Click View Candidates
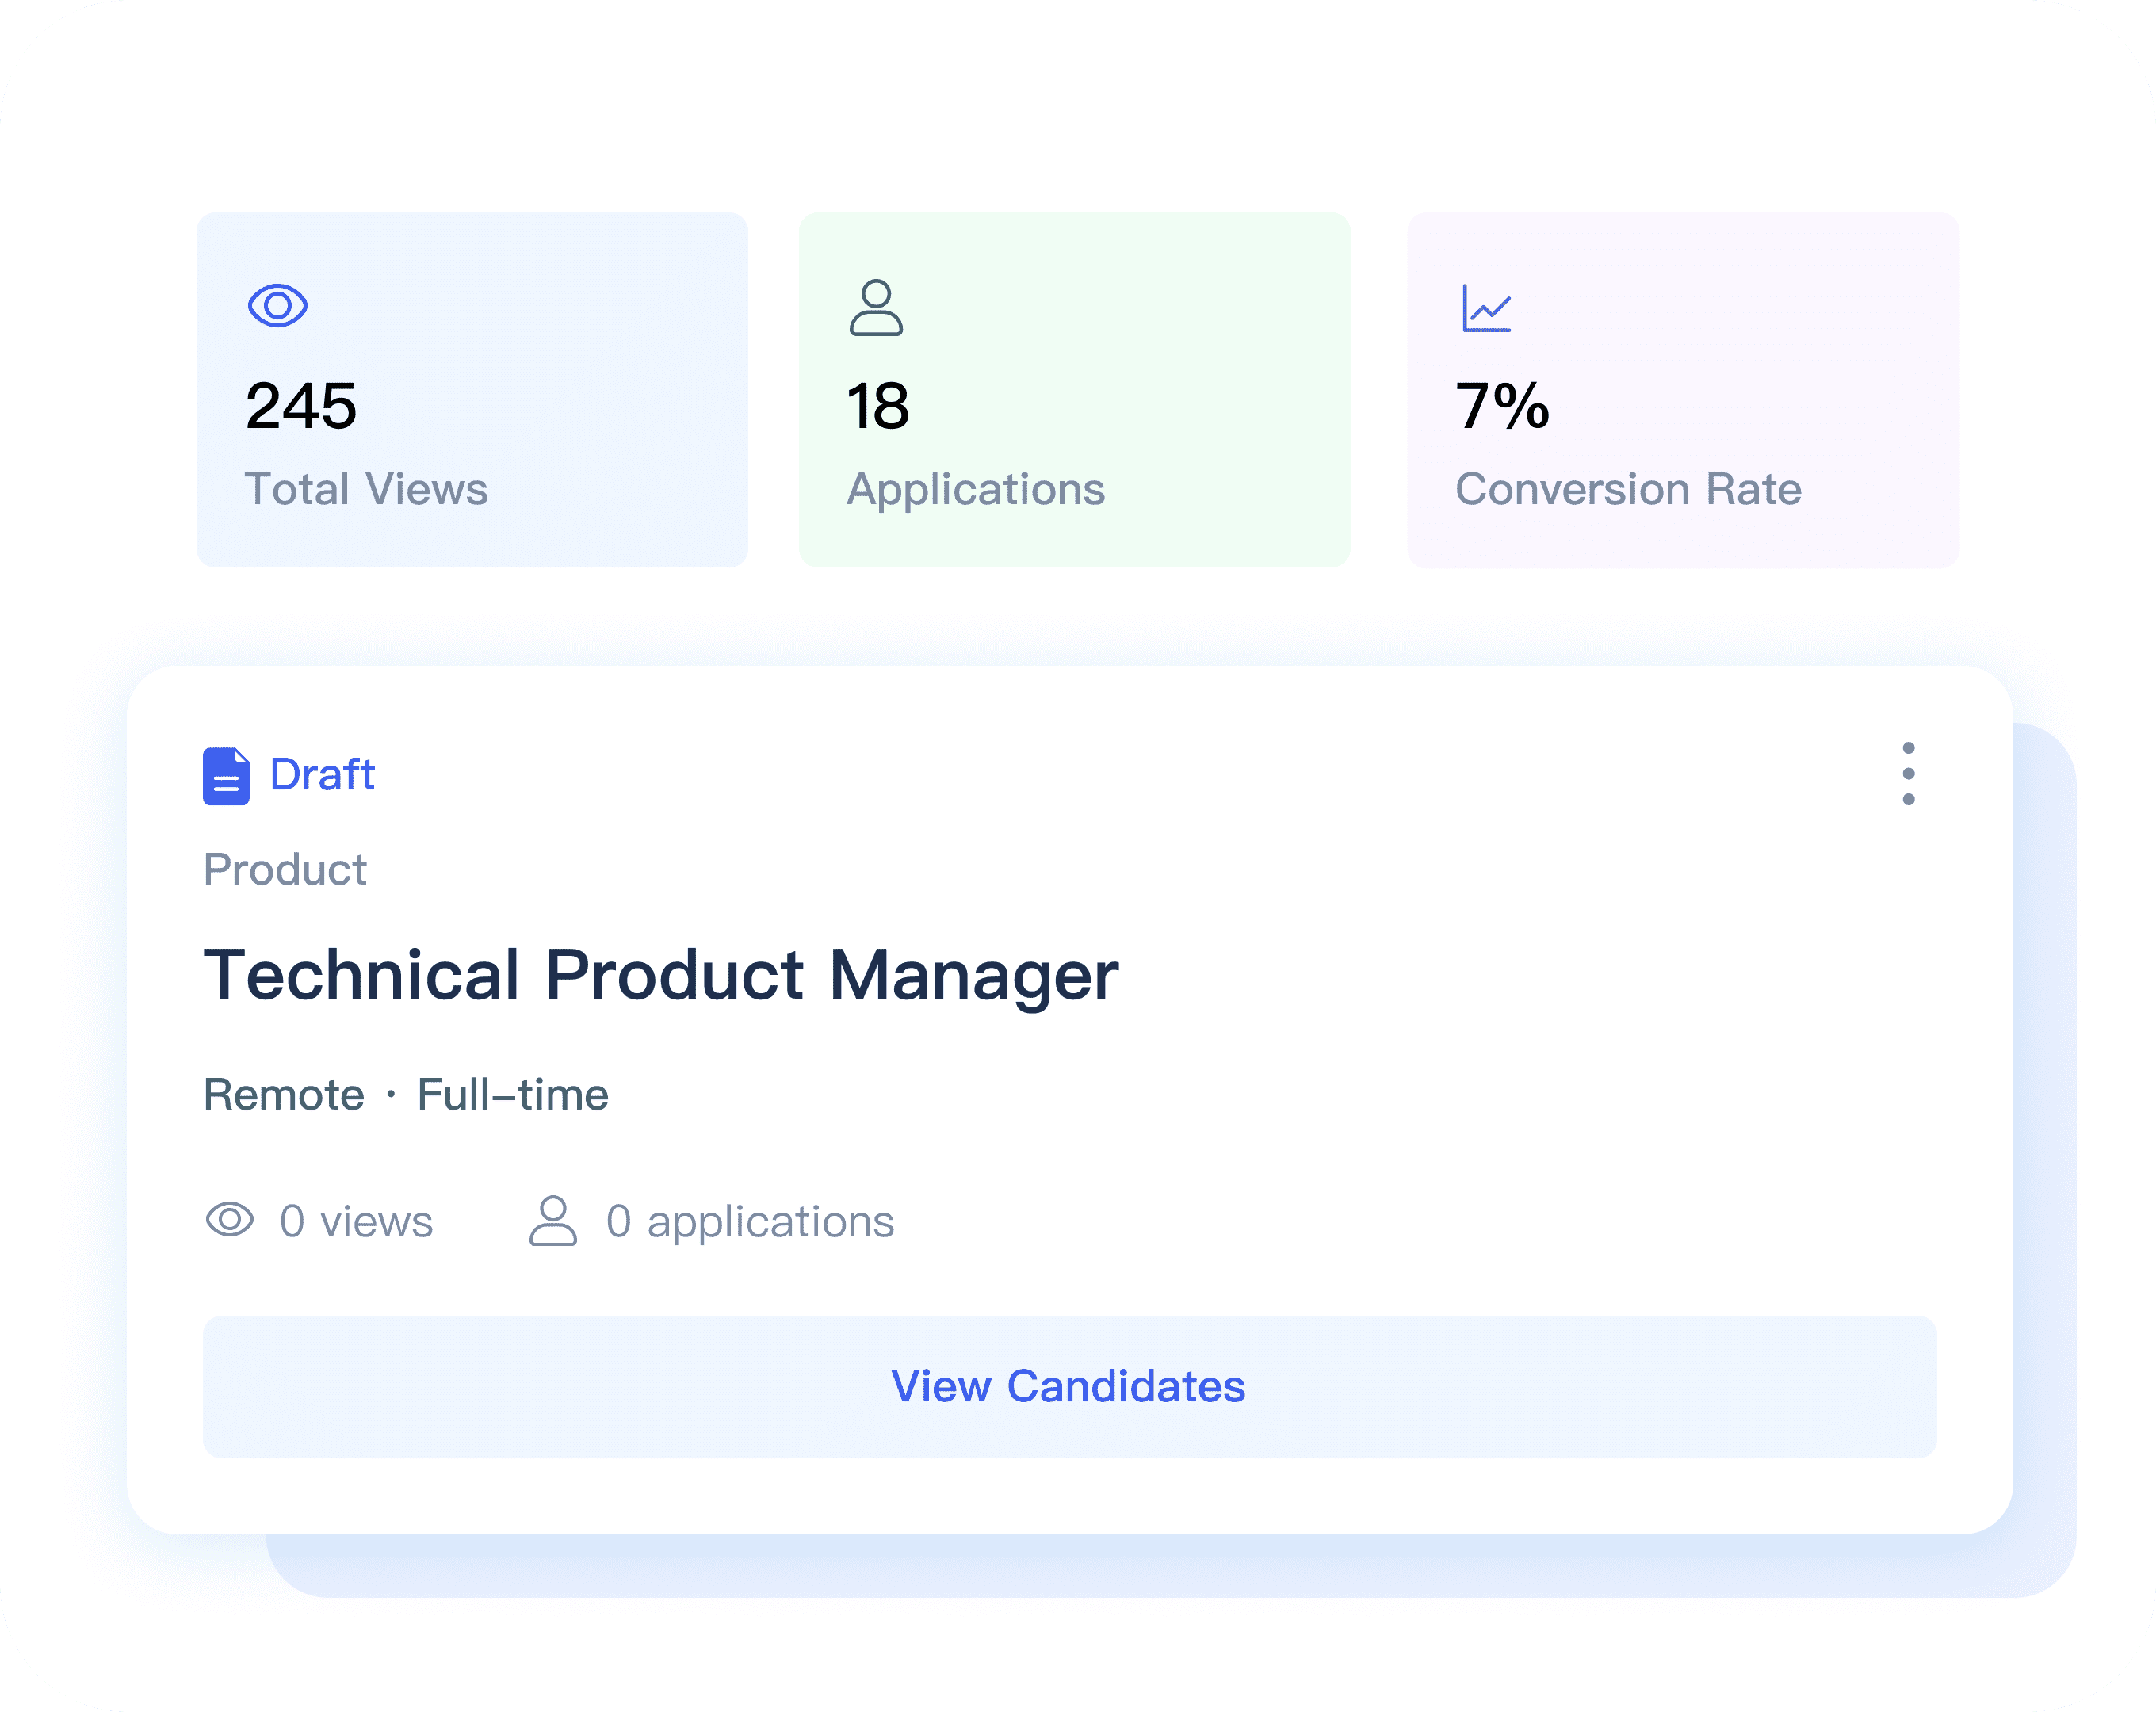The width and height of the screenshot is (2156, 1712). tap(1069, 1386)
